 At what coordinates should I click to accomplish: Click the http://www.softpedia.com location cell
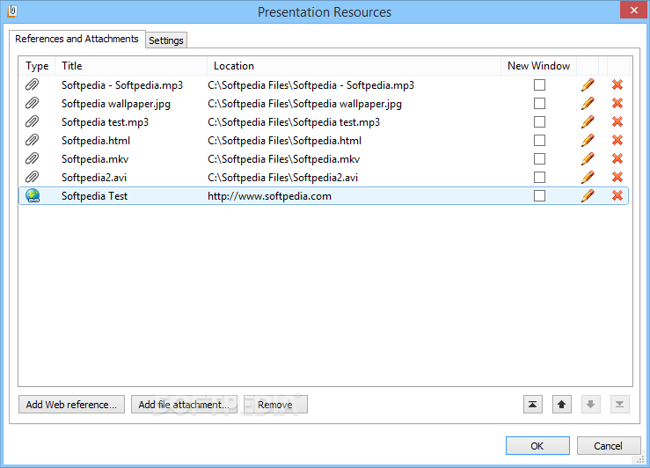(x=269, y=196)
